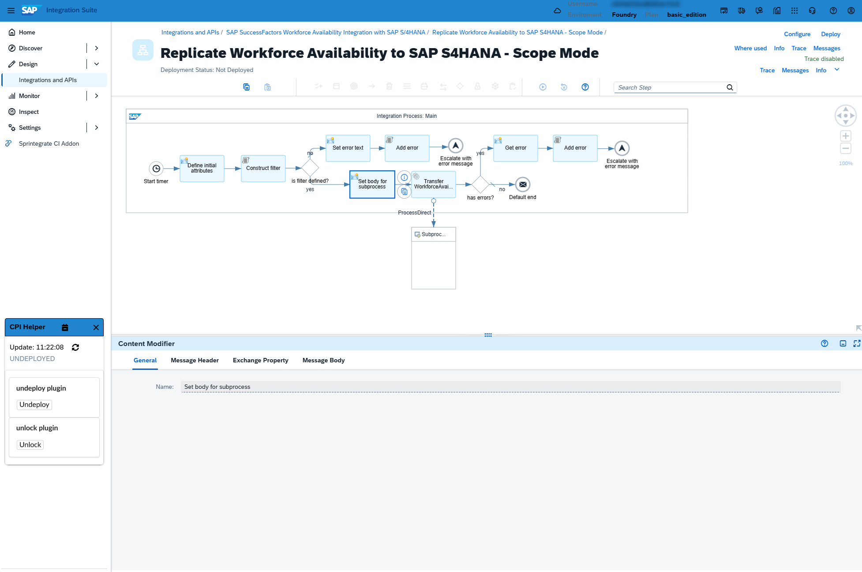Select the Subproc collapsed process box
The image size is (862, 572).
pyautogui.click(x=434, y=258)
